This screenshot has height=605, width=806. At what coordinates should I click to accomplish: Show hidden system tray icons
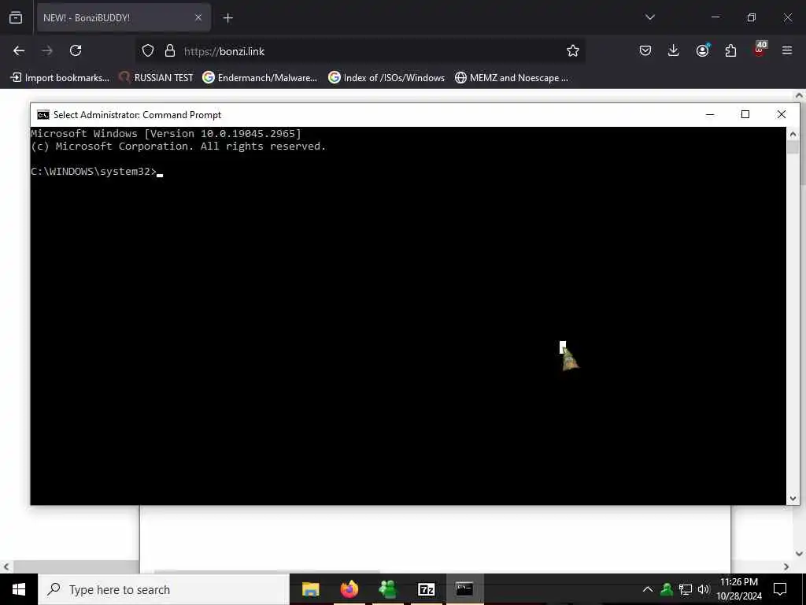pos(648,589)
